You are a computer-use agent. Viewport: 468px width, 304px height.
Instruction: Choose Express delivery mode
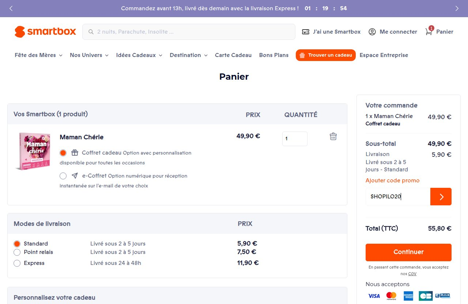coord(17,263)
